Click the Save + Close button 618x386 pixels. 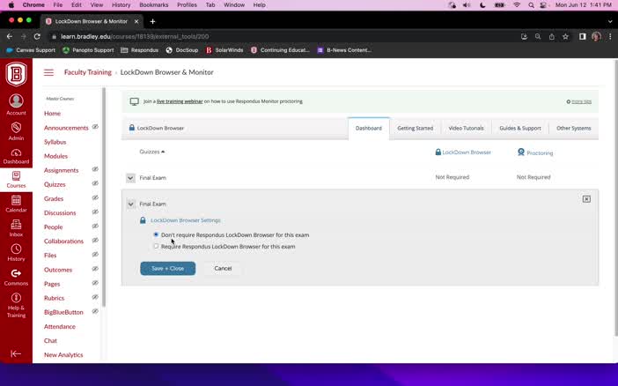point(167,268)
